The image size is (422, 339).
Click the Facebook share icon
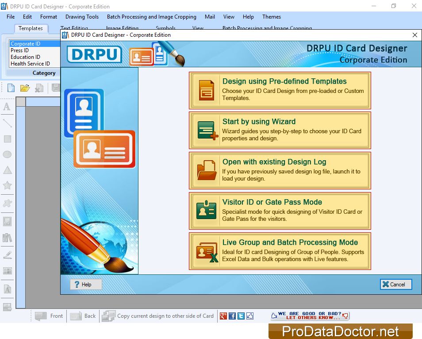click(x=232, y=316)
